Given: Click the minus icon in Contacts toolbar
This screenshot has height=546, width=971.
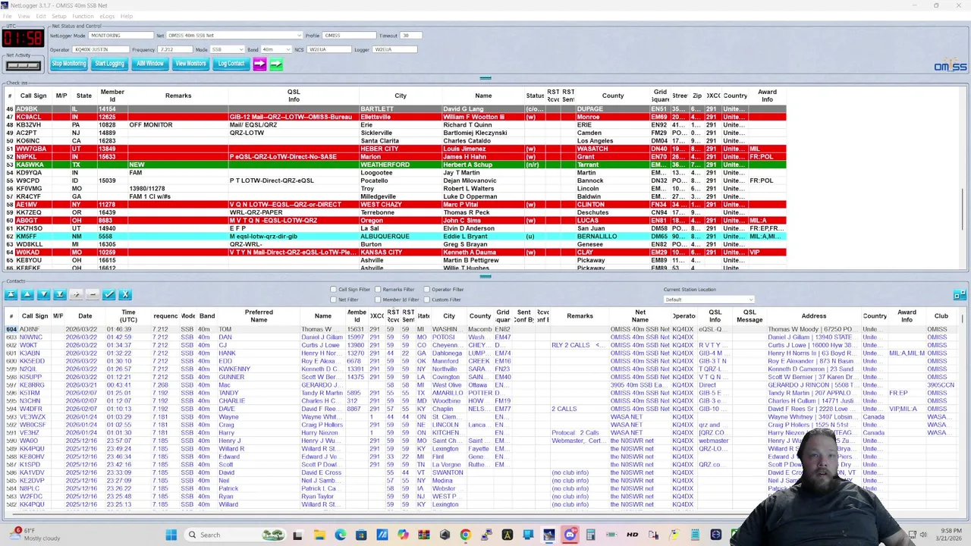Looking at the screenshot, I should click(x=93, y=294).
